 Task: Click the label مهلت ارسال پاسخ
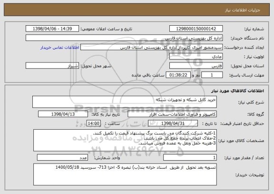point(246,75)
